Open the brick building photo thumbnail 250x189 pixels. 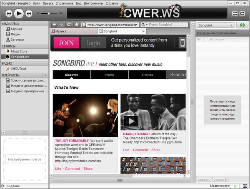(153, 165)
